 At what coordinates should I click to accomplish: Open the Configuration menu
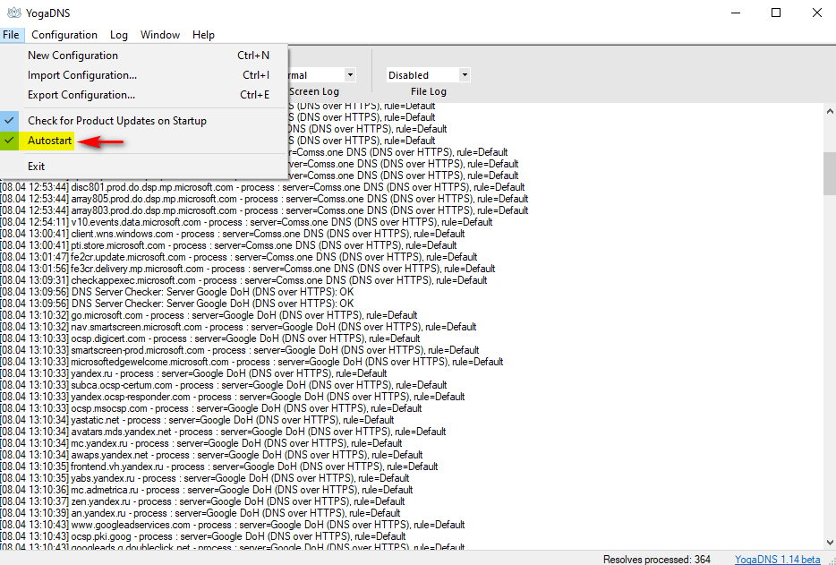(64, 35)
